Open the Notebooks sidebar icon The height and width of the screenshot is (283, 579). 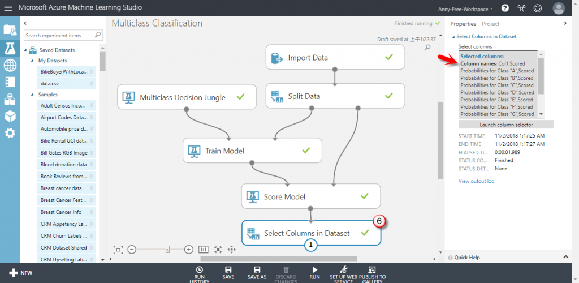click(10, 82)
